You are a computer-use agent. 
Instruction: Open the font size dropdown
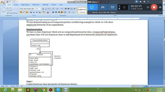tap(40, 9)
